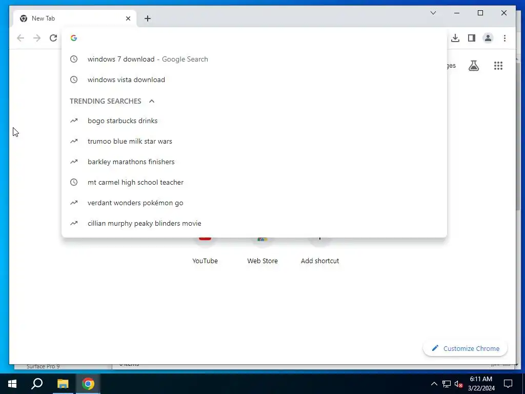
Task: Open the network tray icon
Action: pyautogui.click(x=447, y=384)
